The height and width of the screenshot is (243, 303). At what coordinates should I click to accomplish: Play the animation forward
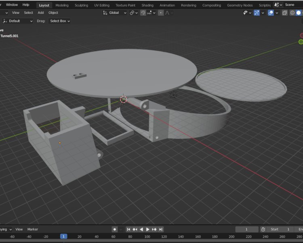tap(147, 229)
